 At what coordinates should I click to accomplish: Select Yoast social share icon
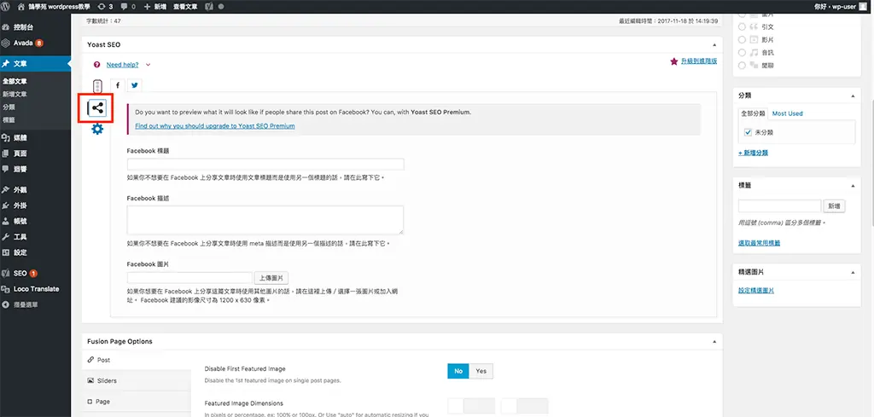click(x=97, y=108)
